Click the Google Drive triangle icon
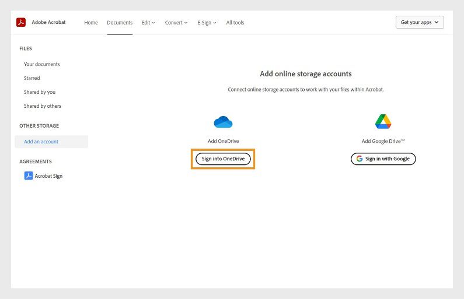Viewport: 464px width, 299px height. 383,121
